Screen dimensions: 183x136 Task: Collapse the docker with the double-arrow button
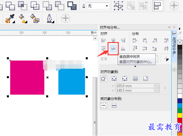click(x=169, y=27)
